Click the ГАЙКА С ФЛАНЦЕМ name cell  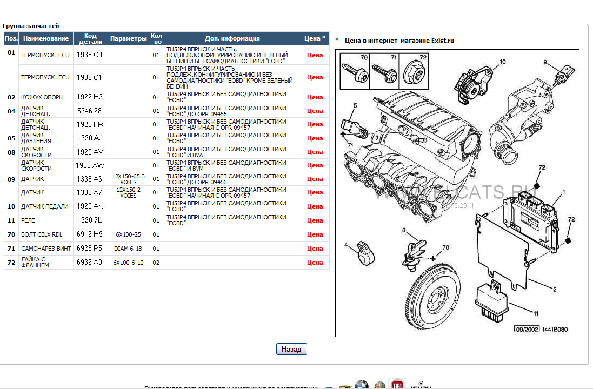(46, 263)
